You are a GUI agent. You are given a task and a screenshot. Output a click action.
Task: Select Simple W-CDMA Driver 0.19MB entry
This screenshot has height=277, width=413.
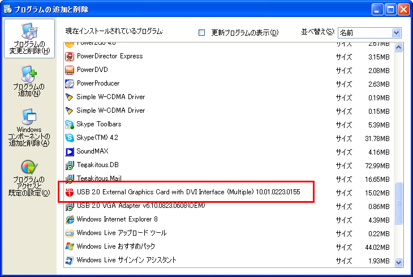coord(229,97)
